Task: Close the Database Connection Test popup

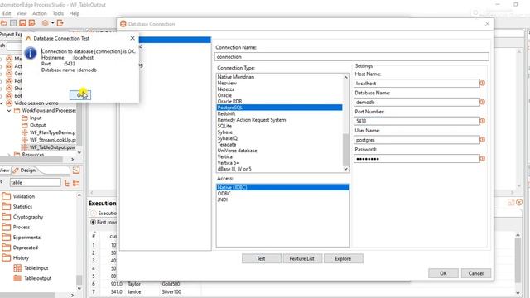Action: [132, 38]
